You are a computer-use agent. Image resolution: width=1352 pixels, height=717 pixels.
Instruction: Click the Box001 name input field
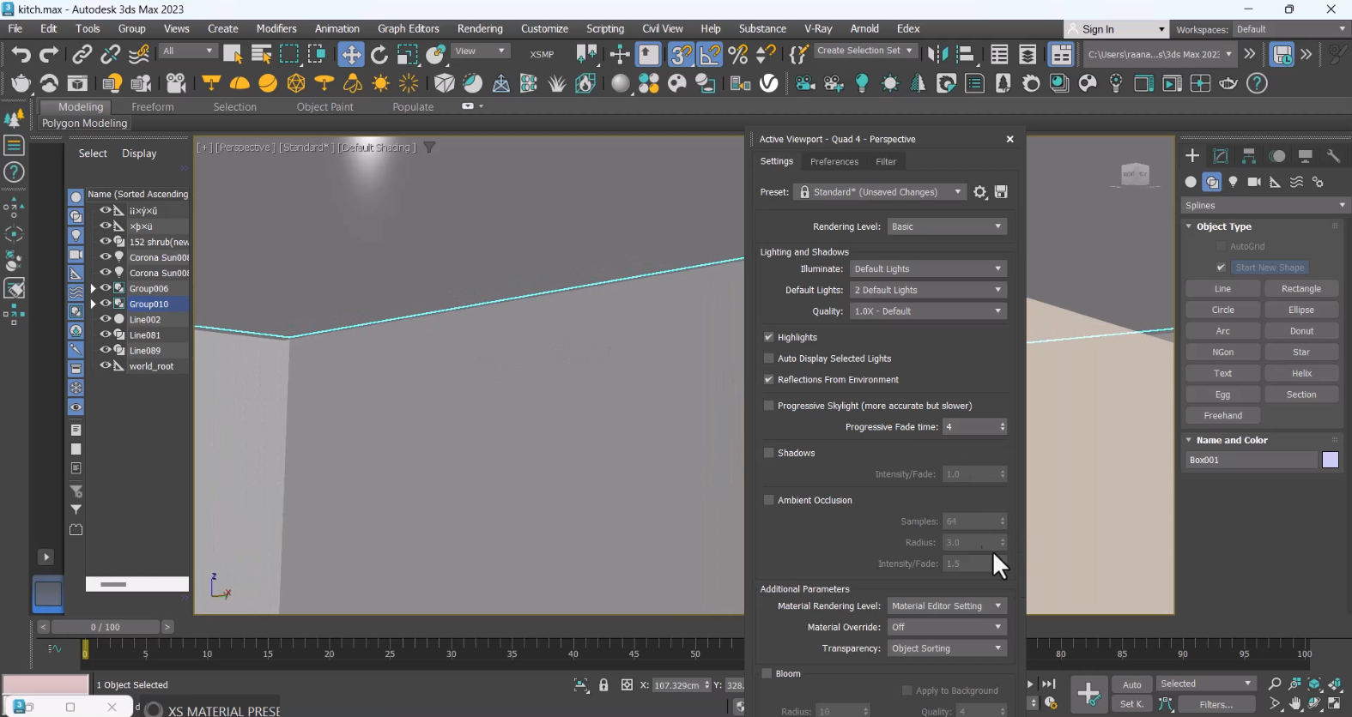coord(1251,460)
